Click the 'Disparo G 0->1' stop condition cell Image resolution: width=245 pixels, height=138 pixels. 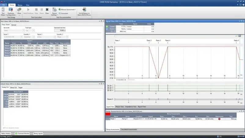pos(65,55)
